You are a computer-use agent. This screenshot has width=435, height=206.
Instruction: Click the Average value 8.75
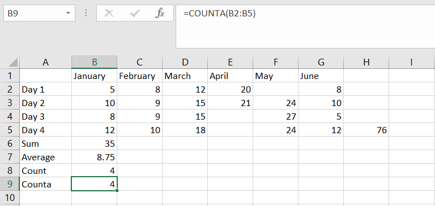(x=95, y=157)
